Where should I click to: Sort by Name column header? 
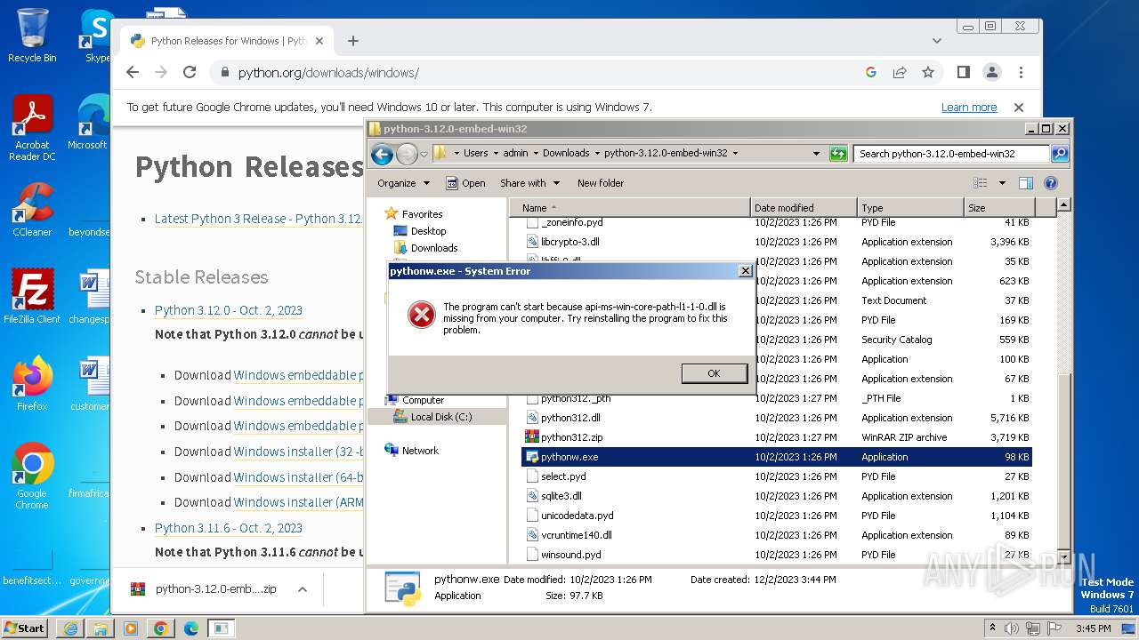pyautogui.click(x=630, y=208)
